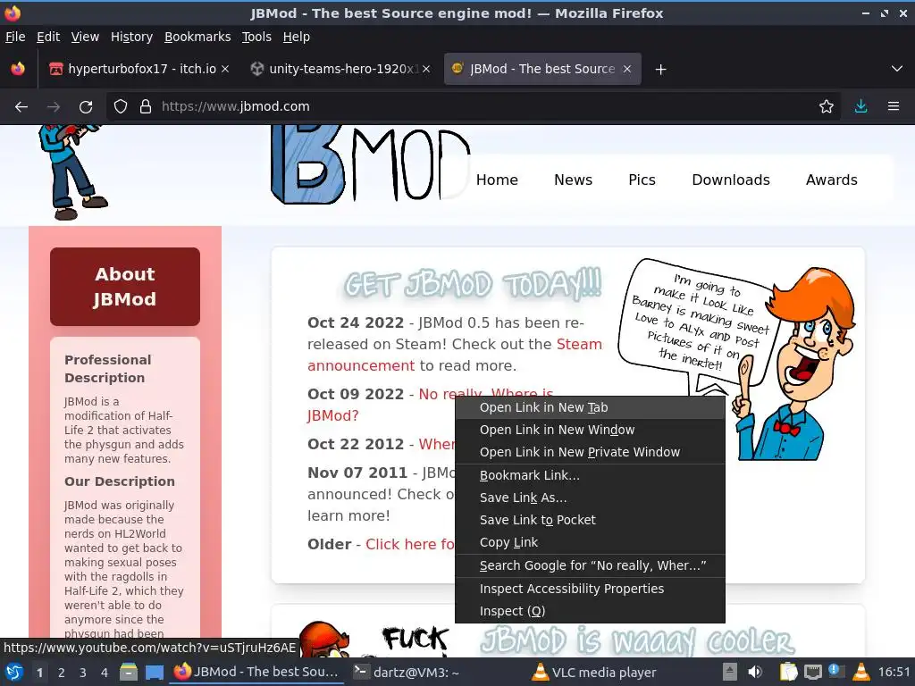
Task: Focus the JBMod Firefox taskbar entry
Action: (256, 672)
